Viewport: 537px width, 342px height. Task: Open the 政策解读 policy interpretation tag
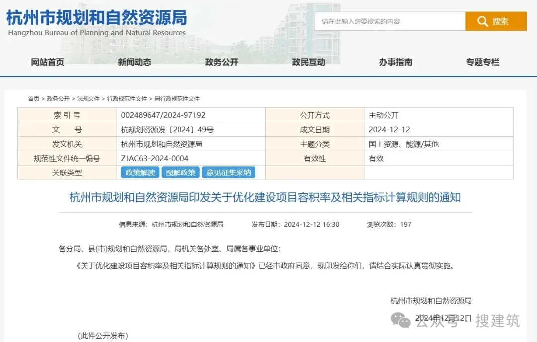(x=139, y=172)
